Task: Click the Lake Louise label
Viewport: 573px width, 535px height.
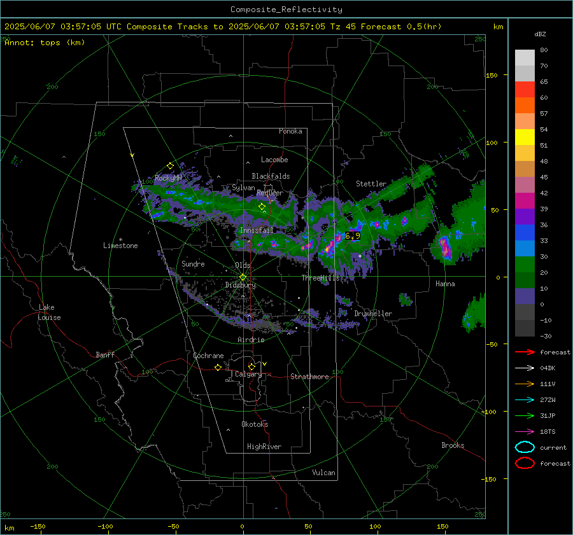Action: (x=50, y=312)
